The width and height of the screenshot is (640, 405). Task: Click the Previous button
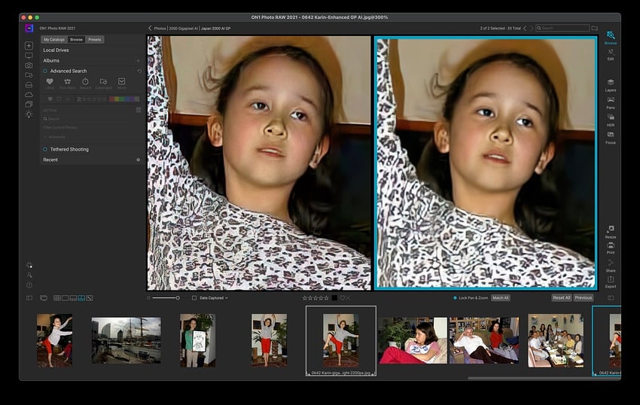point(584,298)
